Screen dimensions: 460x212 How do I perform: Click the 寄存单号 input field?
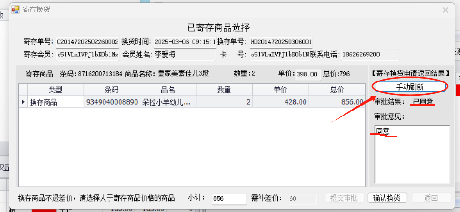point(87,42)
